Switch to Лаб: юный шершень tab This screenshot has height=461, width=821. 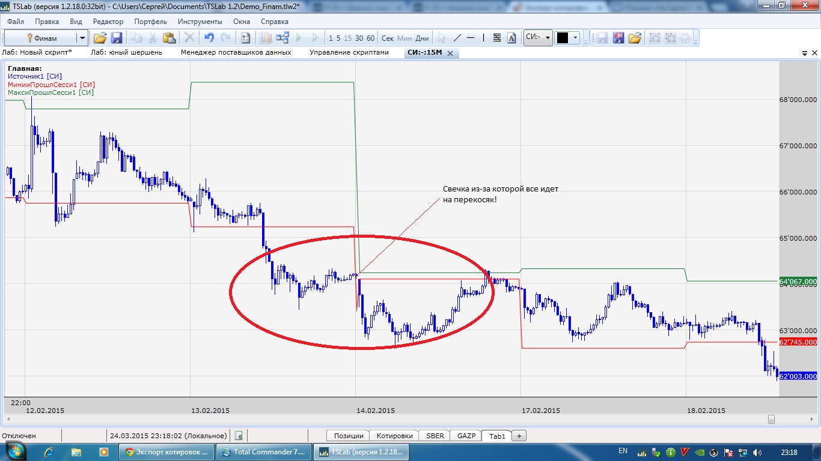[x=126, y=52]
